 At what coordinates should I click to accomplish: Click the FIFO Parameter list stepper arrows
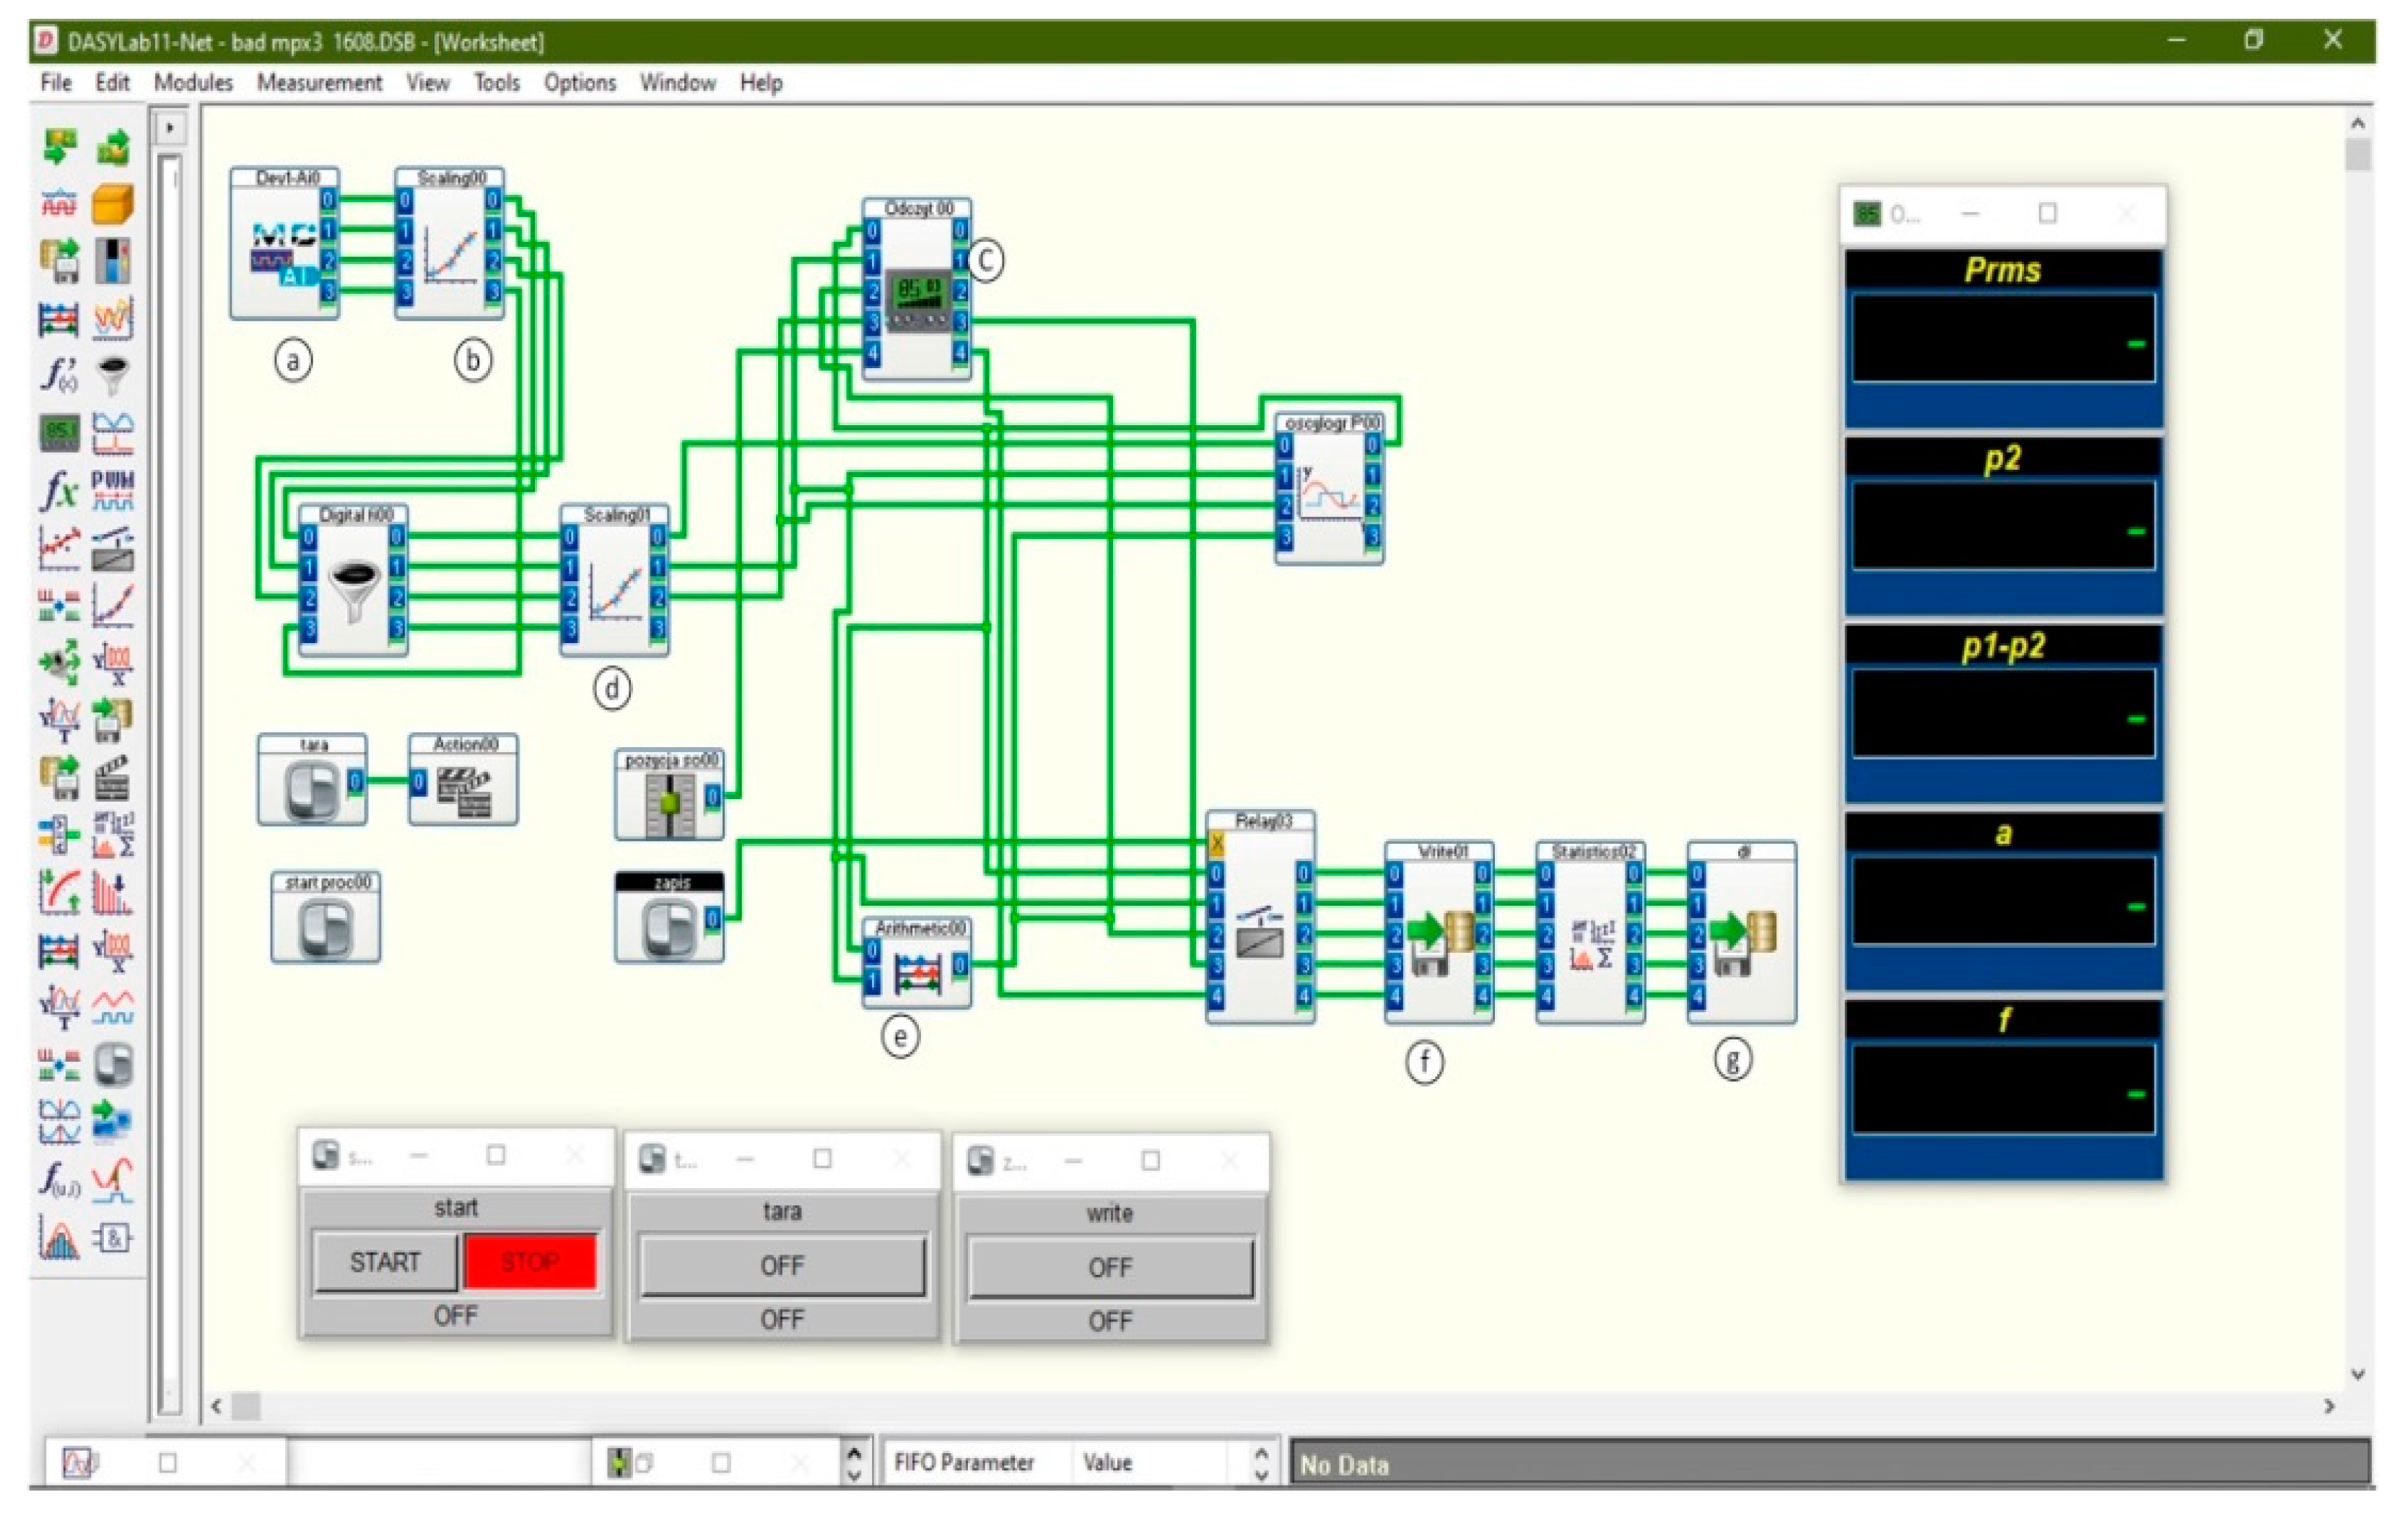[x=1261, y=1463]
